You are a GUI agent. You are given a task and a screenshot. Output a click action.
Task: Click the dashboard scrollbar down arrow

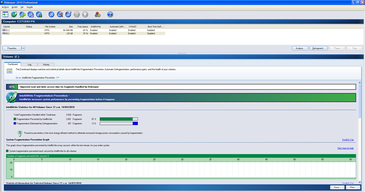point(360,182)
